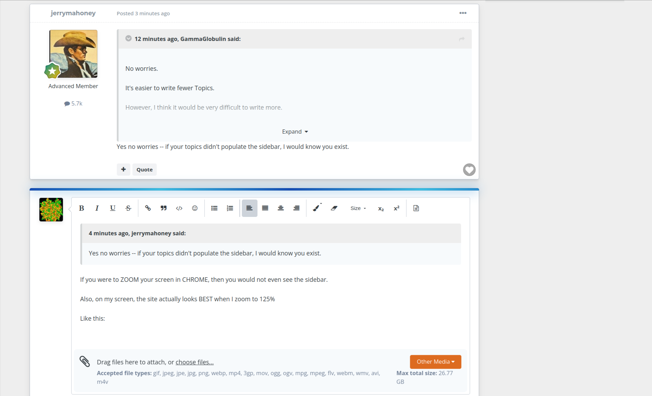Remove formatting with eraser icon
The width and height of the screenshot is (652, 396).
click(334, 208)
